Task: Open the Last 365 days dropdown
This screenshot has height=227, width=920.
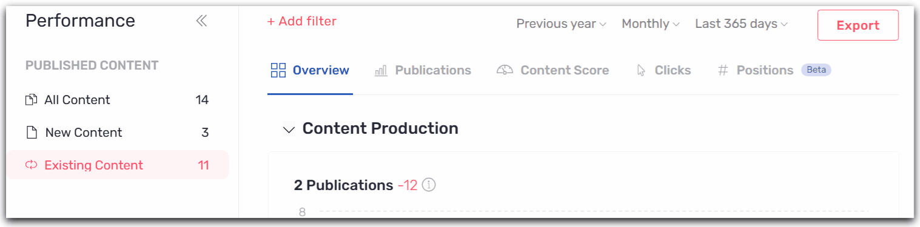Action: 741,24
